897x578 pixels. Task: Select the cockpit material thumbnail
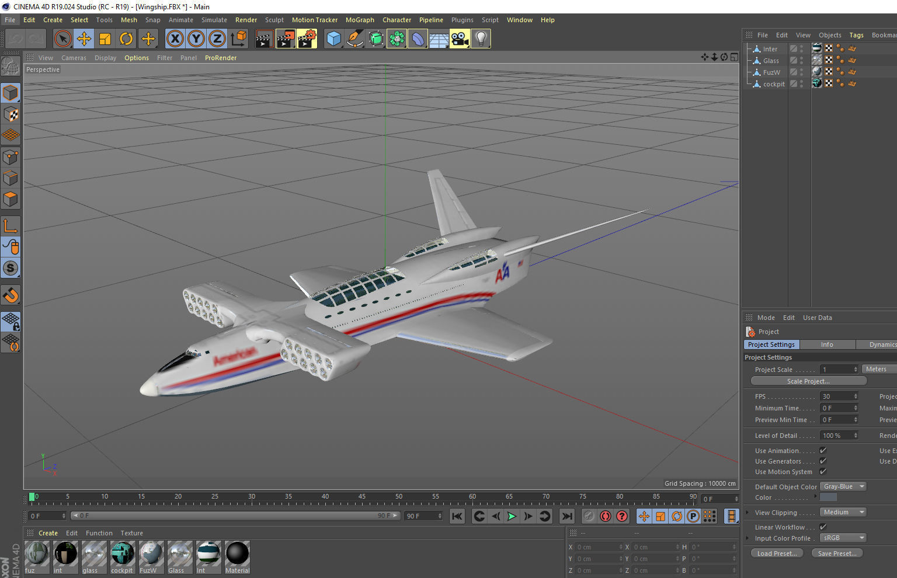(x=122, y=557)
